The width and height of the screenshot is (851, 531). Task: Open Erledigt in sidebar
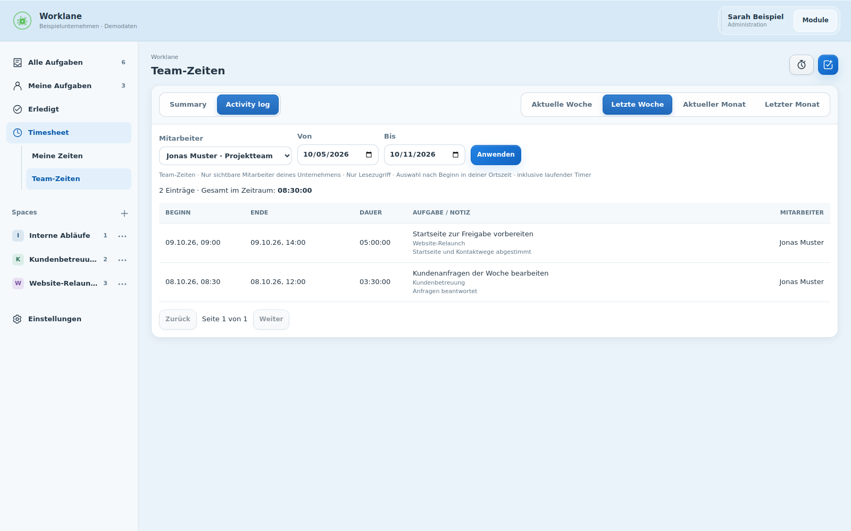tap(69, 109)
